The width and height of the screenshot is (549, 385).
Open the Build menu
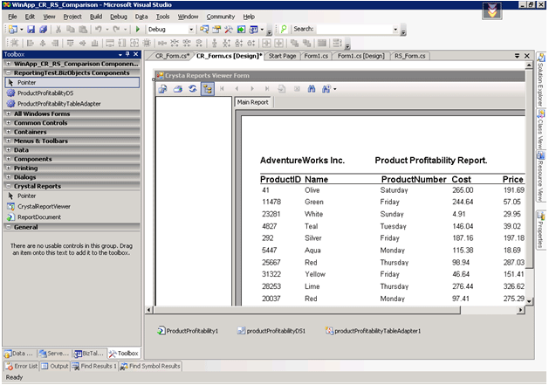click(96, 17)
